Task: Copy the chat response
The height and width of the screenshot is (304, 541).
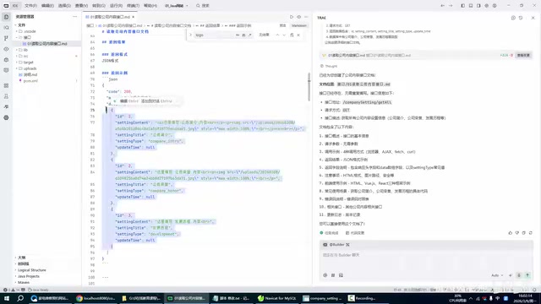Action: [x=524, y=233]
